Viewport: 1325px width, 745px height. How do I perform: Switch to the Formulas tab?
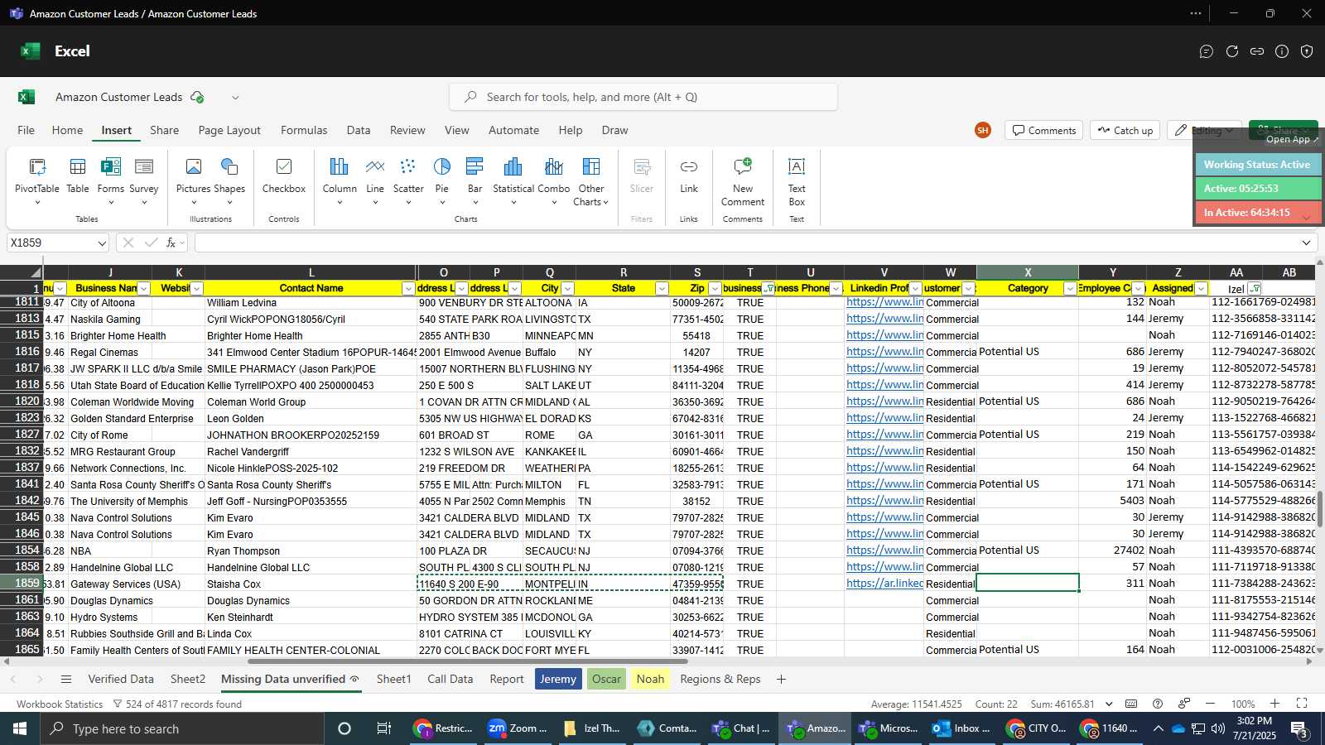304,130
